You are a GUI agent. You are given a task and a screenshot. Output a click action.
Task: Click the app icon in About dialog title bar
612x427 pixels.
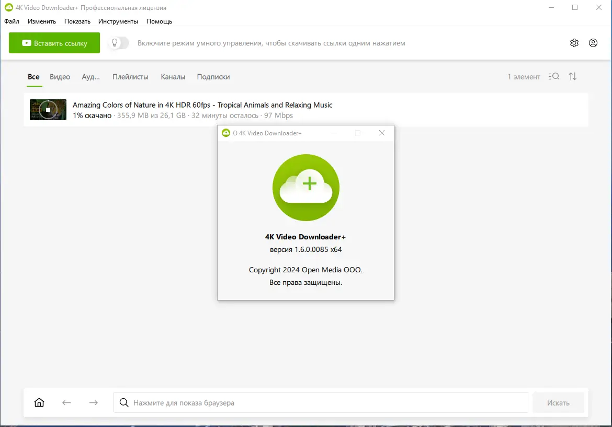[225, 133]
